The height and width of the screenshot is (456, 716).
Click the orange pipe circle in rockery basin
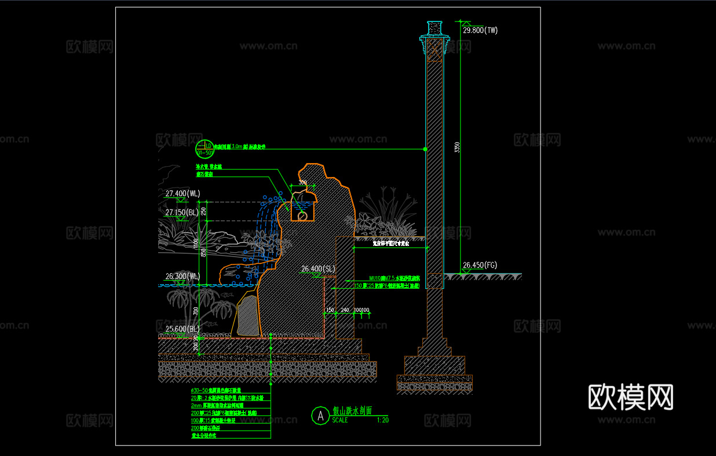click(302, 215)
